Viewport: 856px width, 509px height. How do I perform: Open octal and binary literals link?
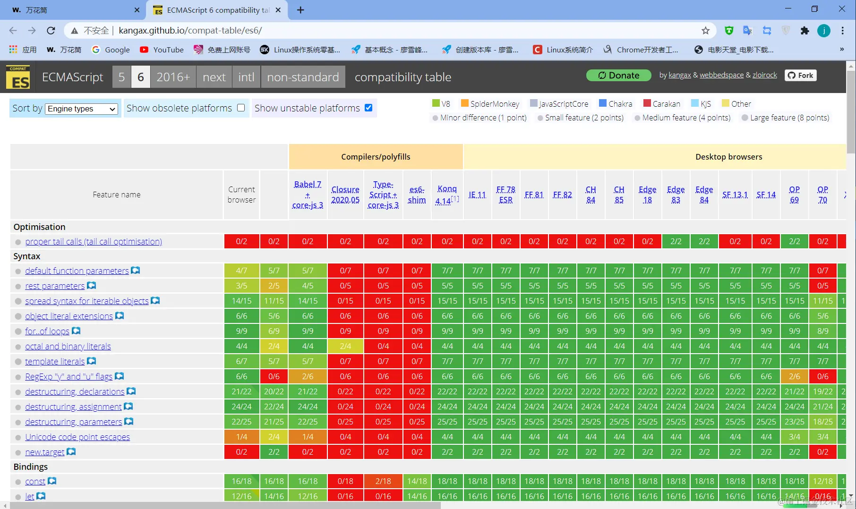(68, 346)
